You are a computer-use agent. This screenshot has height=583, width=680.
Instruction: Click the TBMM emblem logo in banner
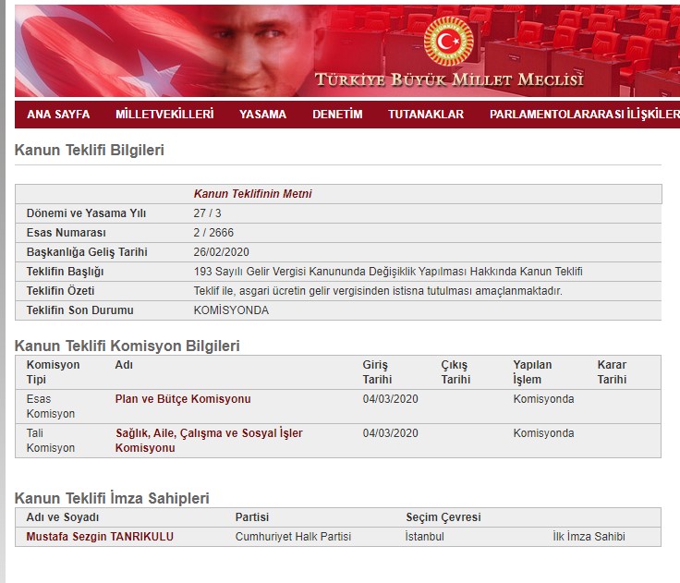tap(448, 42)
